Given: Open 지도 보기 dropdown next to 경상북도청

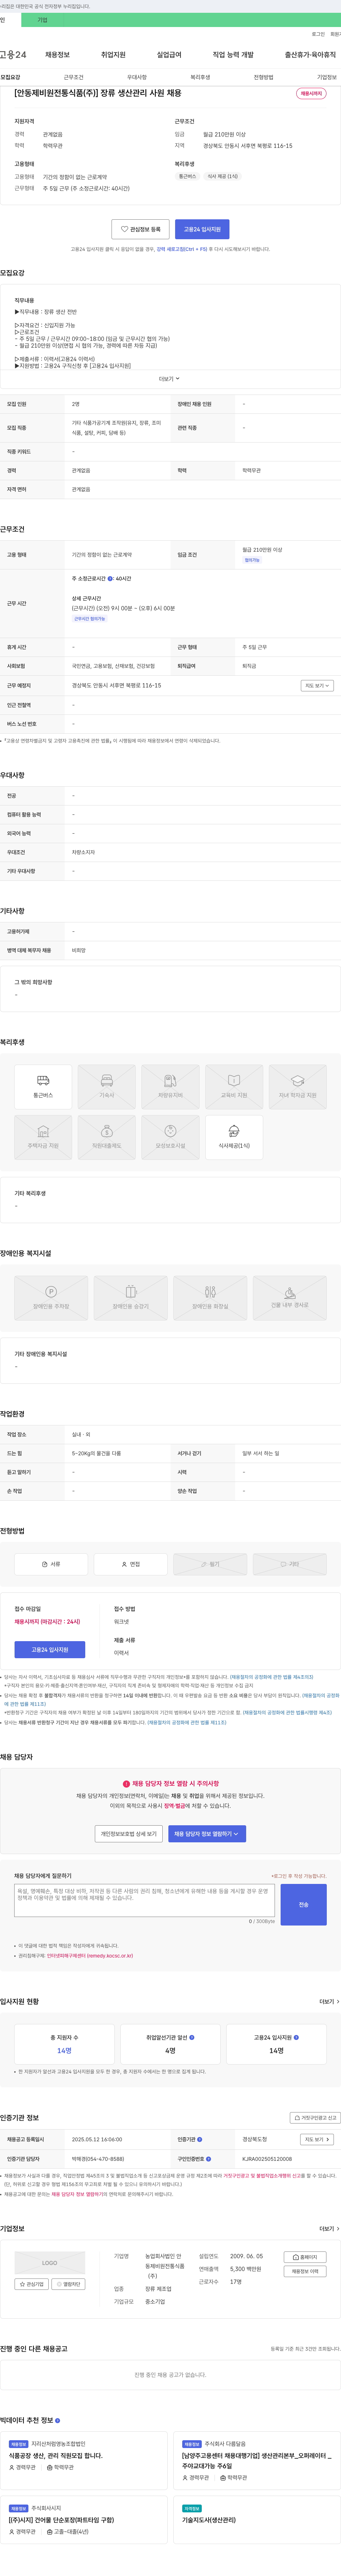Looking at the screenshot, I should click(317, 2139).
